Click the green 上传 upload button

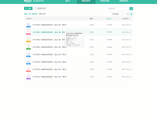coord(28,8)
